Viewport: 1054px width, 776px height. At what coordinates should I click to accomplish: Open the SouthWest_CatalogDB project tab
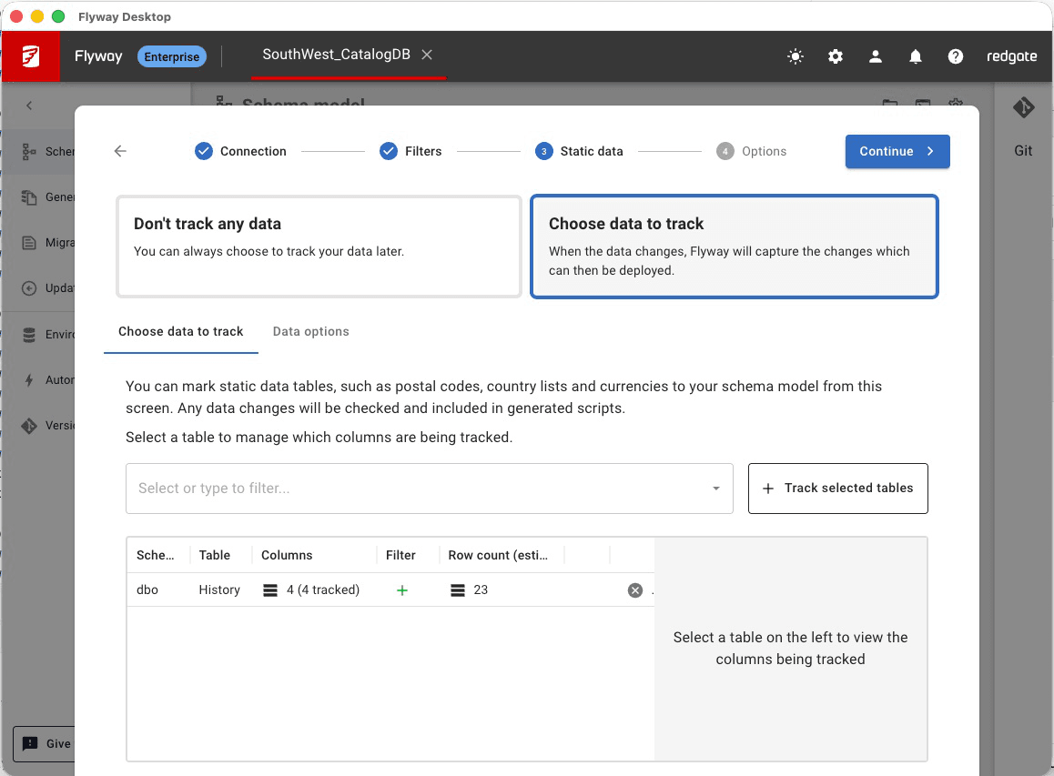pyautogui.click(x=336, y=55)
